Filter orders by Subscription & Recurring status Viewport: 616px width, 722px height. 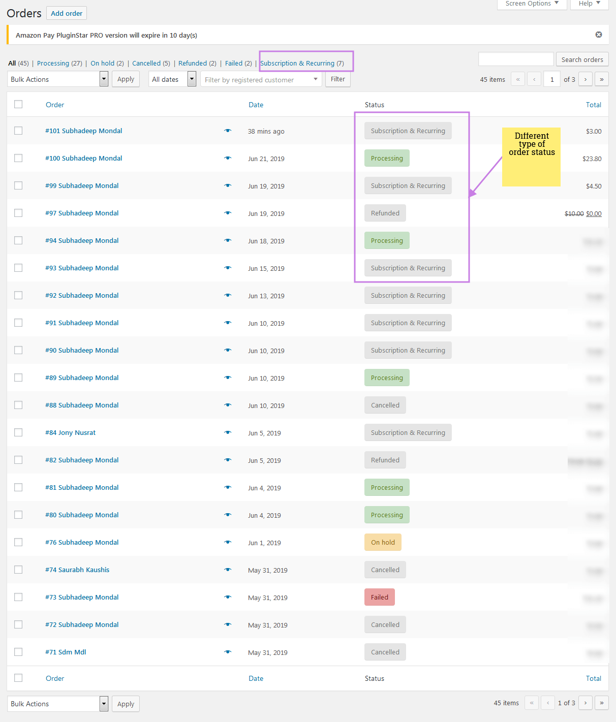(297, 64)
